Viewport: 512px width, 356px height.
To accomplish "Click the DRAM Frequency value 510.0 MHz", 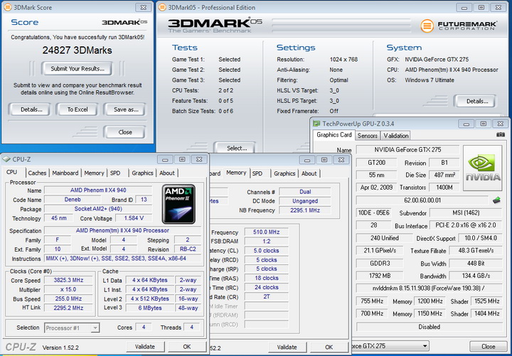I will click(x=266, y=232).
